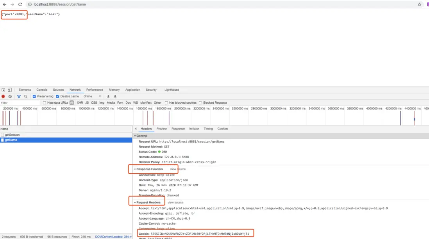Select the Headers tab of request
Screen dimensions: 429x239
pyautogui.click(x=146, y=129)
